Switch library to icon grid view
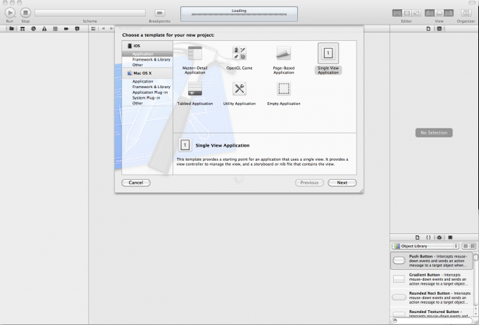Viewport: 479px width, 325px height. [466, 246]
